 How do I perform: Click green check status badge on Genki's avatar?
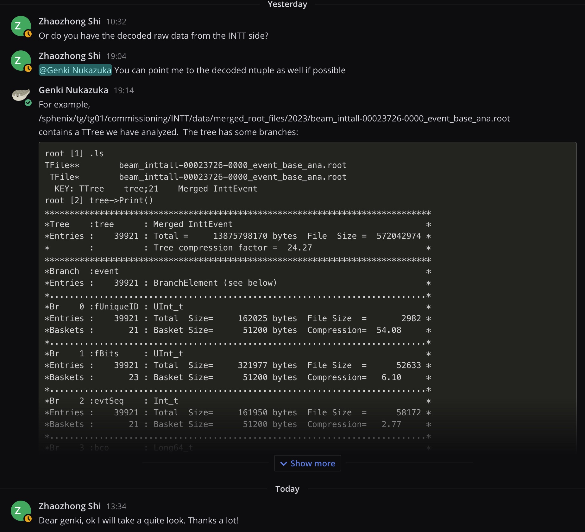pos(28,103)
